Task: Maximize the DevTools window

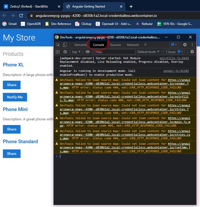Action: (x=178, y=37)
